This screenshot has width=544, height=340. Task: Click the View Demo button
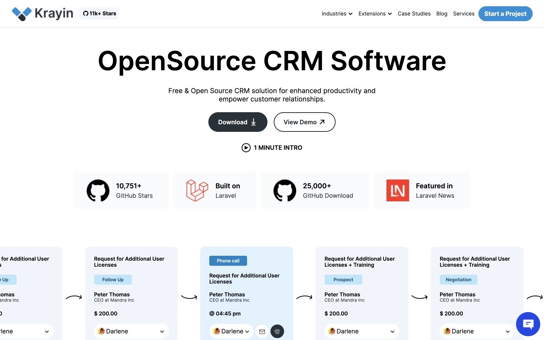(x=304, y=122)
